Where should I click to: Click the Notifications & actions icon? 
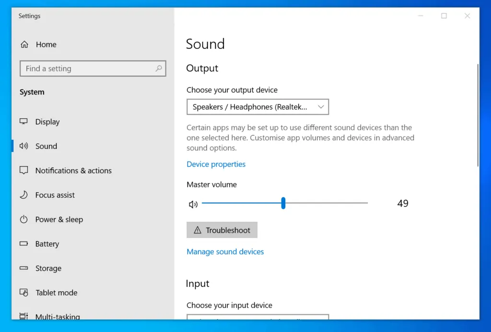click(x=23, y=171)
